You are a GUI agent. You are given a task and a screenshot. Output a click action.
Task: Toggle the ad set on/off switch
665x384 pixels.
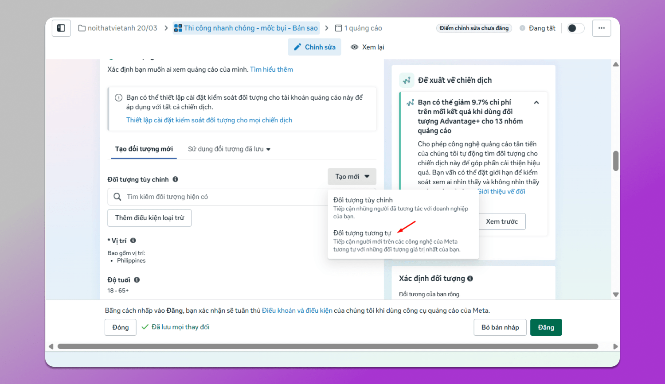[575, 28]
